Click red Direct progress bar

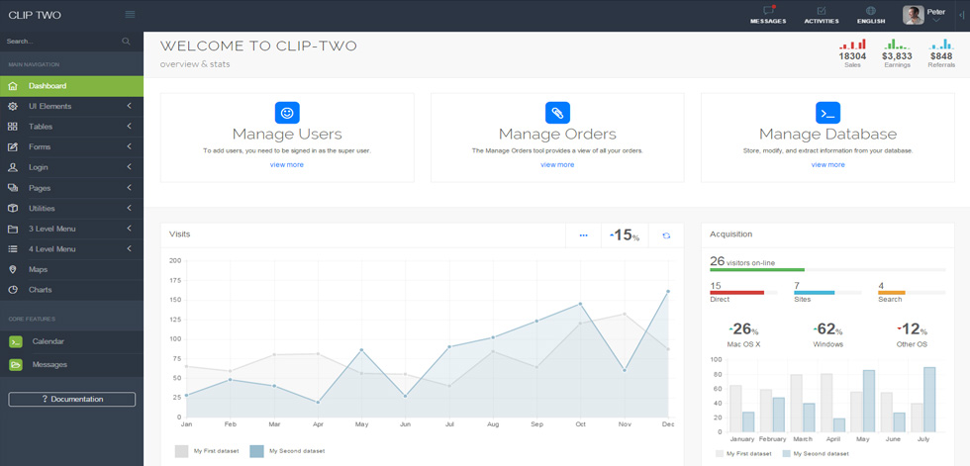pyautogui.click(x=736, y=292)
